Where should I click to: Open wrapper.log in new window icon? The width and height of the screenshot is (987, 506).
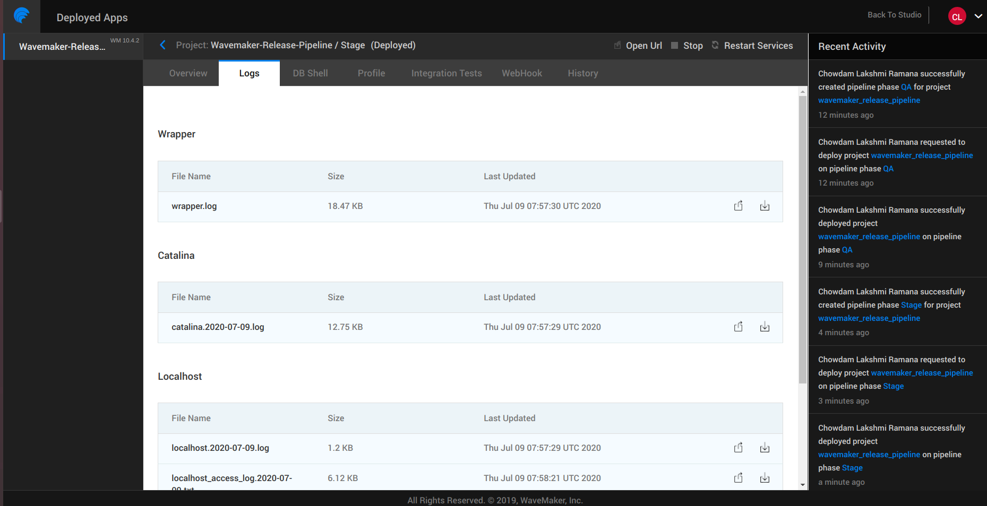pyautogui.click(x=738, y=206)
